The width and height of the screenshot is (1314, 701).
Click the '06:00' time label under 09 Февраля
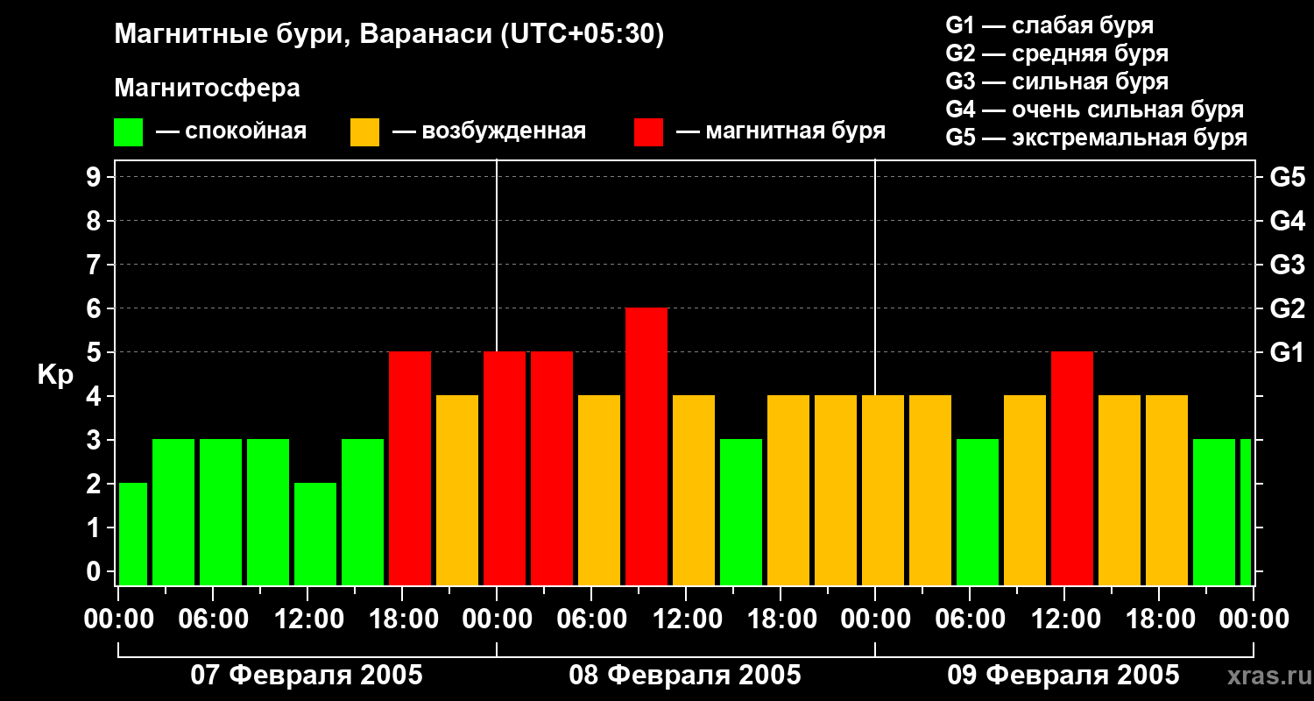(969, 620)
